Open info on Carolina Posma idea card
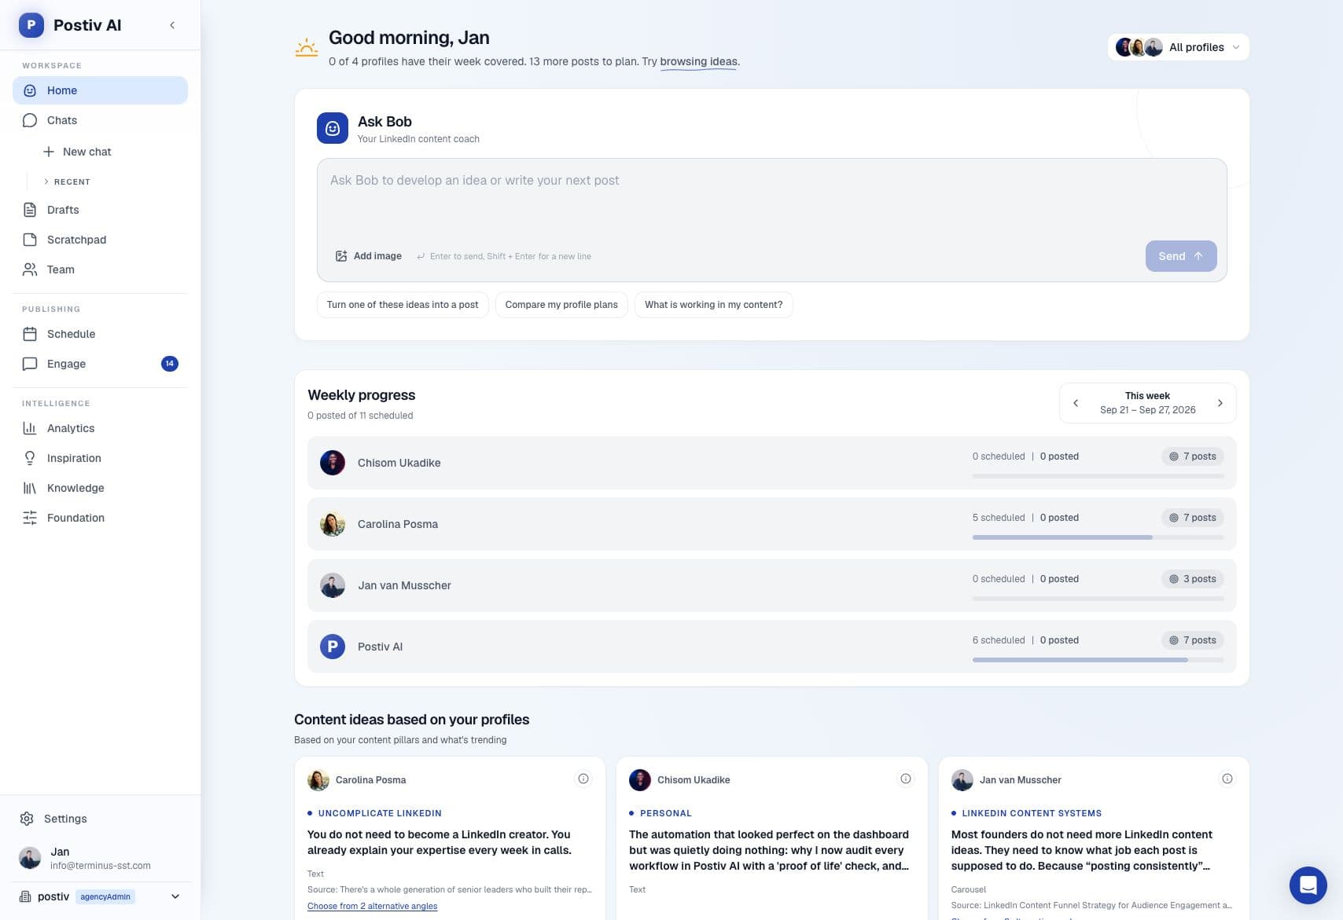 coord(583,779)
